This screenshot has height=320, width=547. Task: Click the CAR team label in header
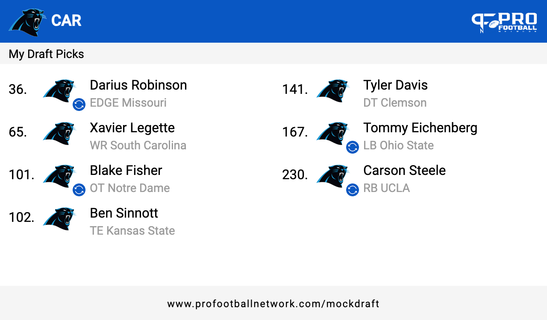coord(66,20)
